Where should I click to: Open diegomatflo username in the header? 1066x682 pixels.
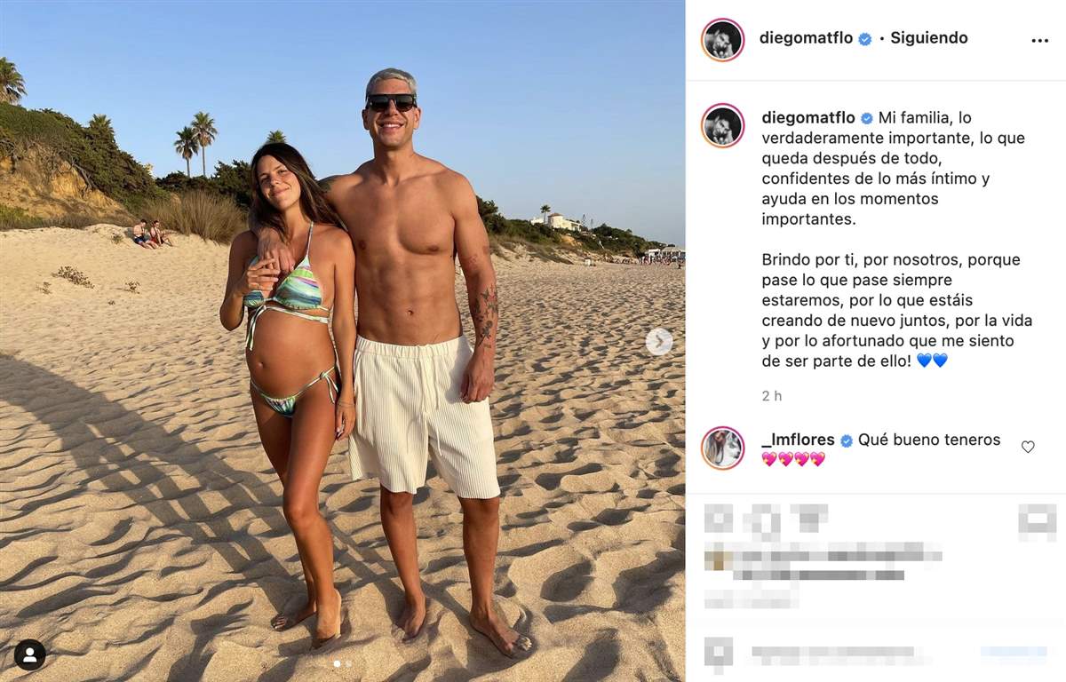806,38
